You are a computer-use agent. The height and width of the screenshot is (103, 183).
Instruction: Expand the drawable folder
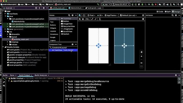(8, 34)
